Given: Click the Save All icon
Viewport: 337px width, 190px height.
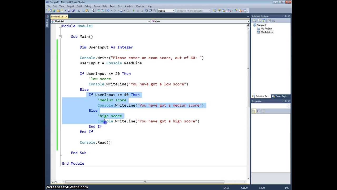Looking at the screenshot, I should [73, 11].
